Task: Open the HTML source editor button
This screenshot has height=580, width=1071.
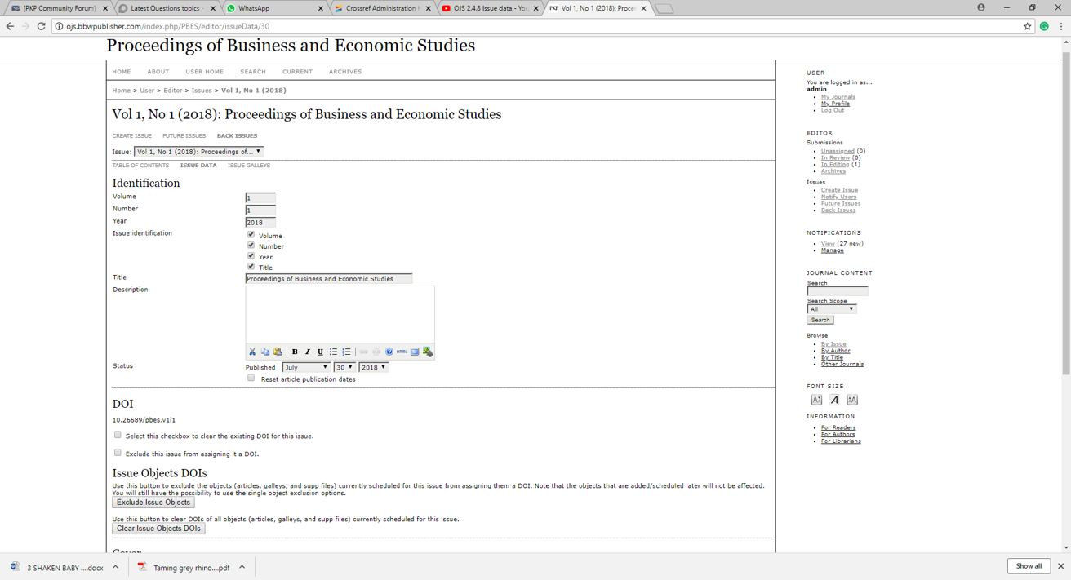Action: pos(402,352)
